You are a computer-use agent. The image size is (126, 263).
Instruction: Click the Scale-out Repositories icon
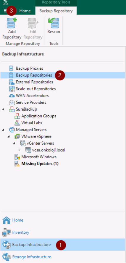coord(11,89)
